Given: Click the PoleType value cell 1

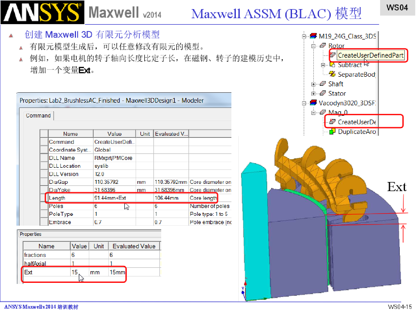Looking at the screenshot, I should 114,214.
